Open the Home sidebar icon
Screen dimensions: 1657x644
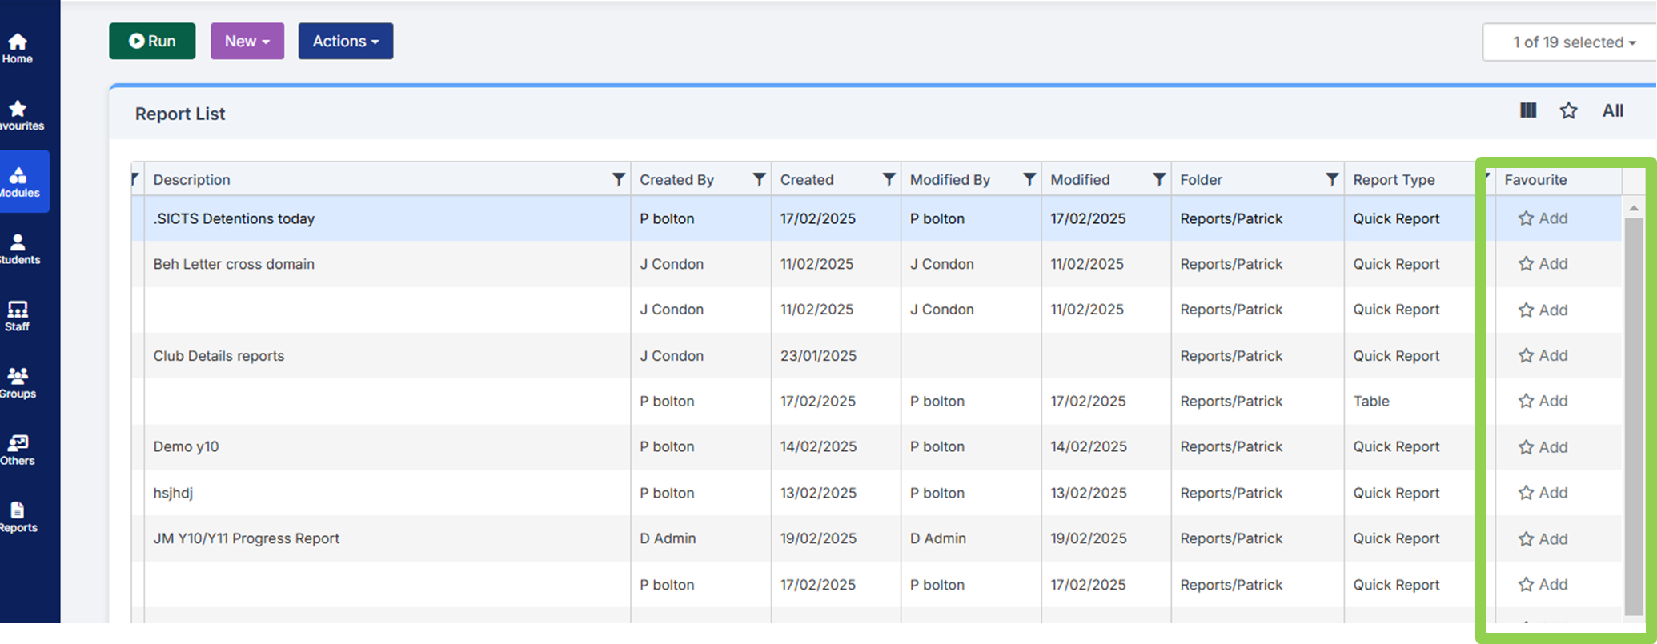click(x=18, y=48)
